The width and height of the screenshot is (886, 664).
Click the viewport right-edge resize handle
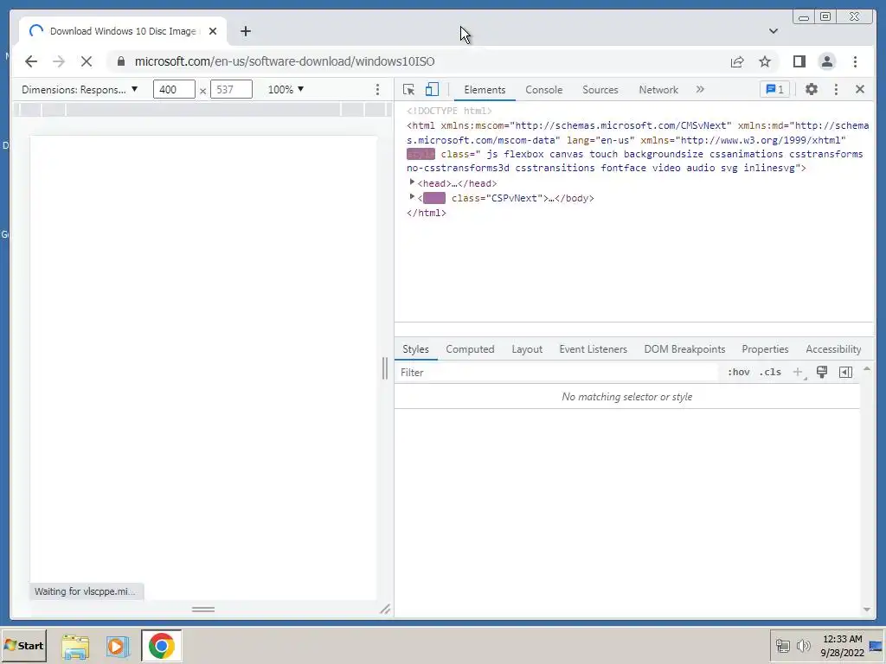(385, 368)
